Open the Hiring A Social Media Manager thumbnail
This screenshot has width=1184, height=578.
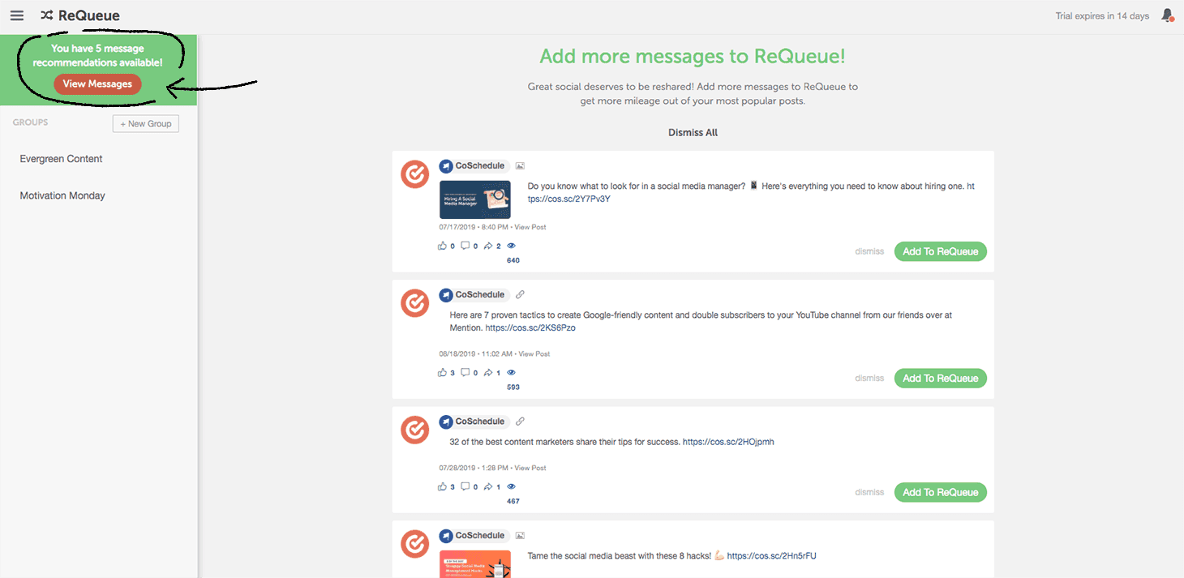474,199
